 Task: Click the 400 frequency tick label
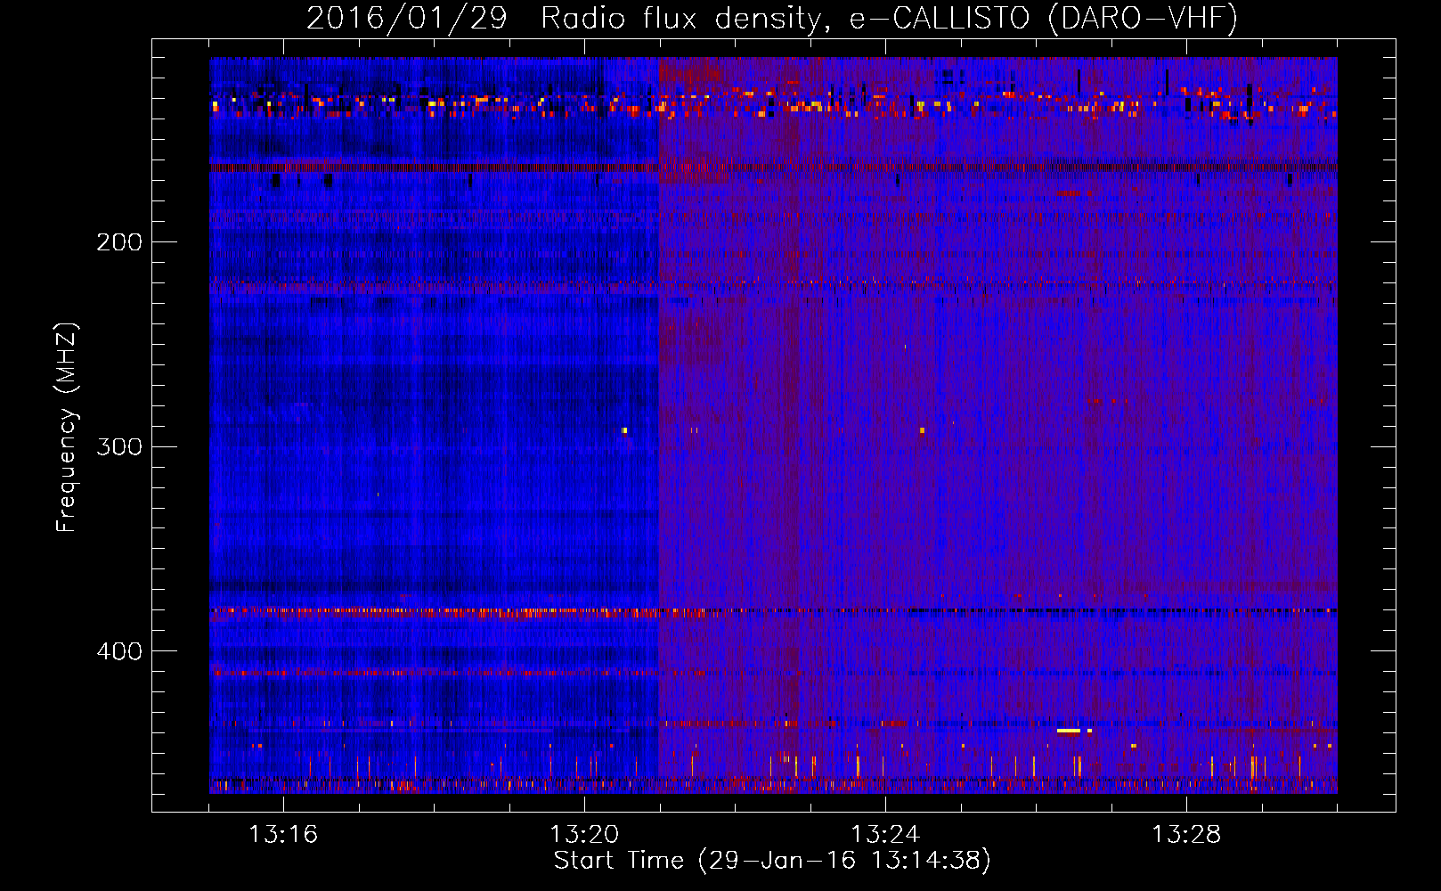119,651
